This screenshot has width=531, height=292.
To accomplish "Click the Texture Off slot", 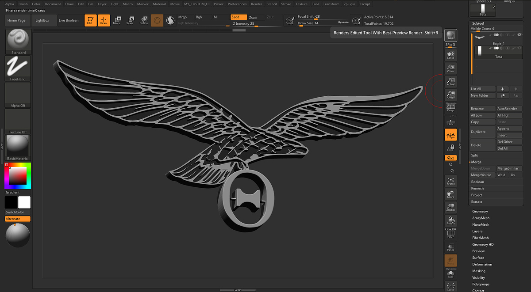I will pyautogui.click(x=18, y=121).
